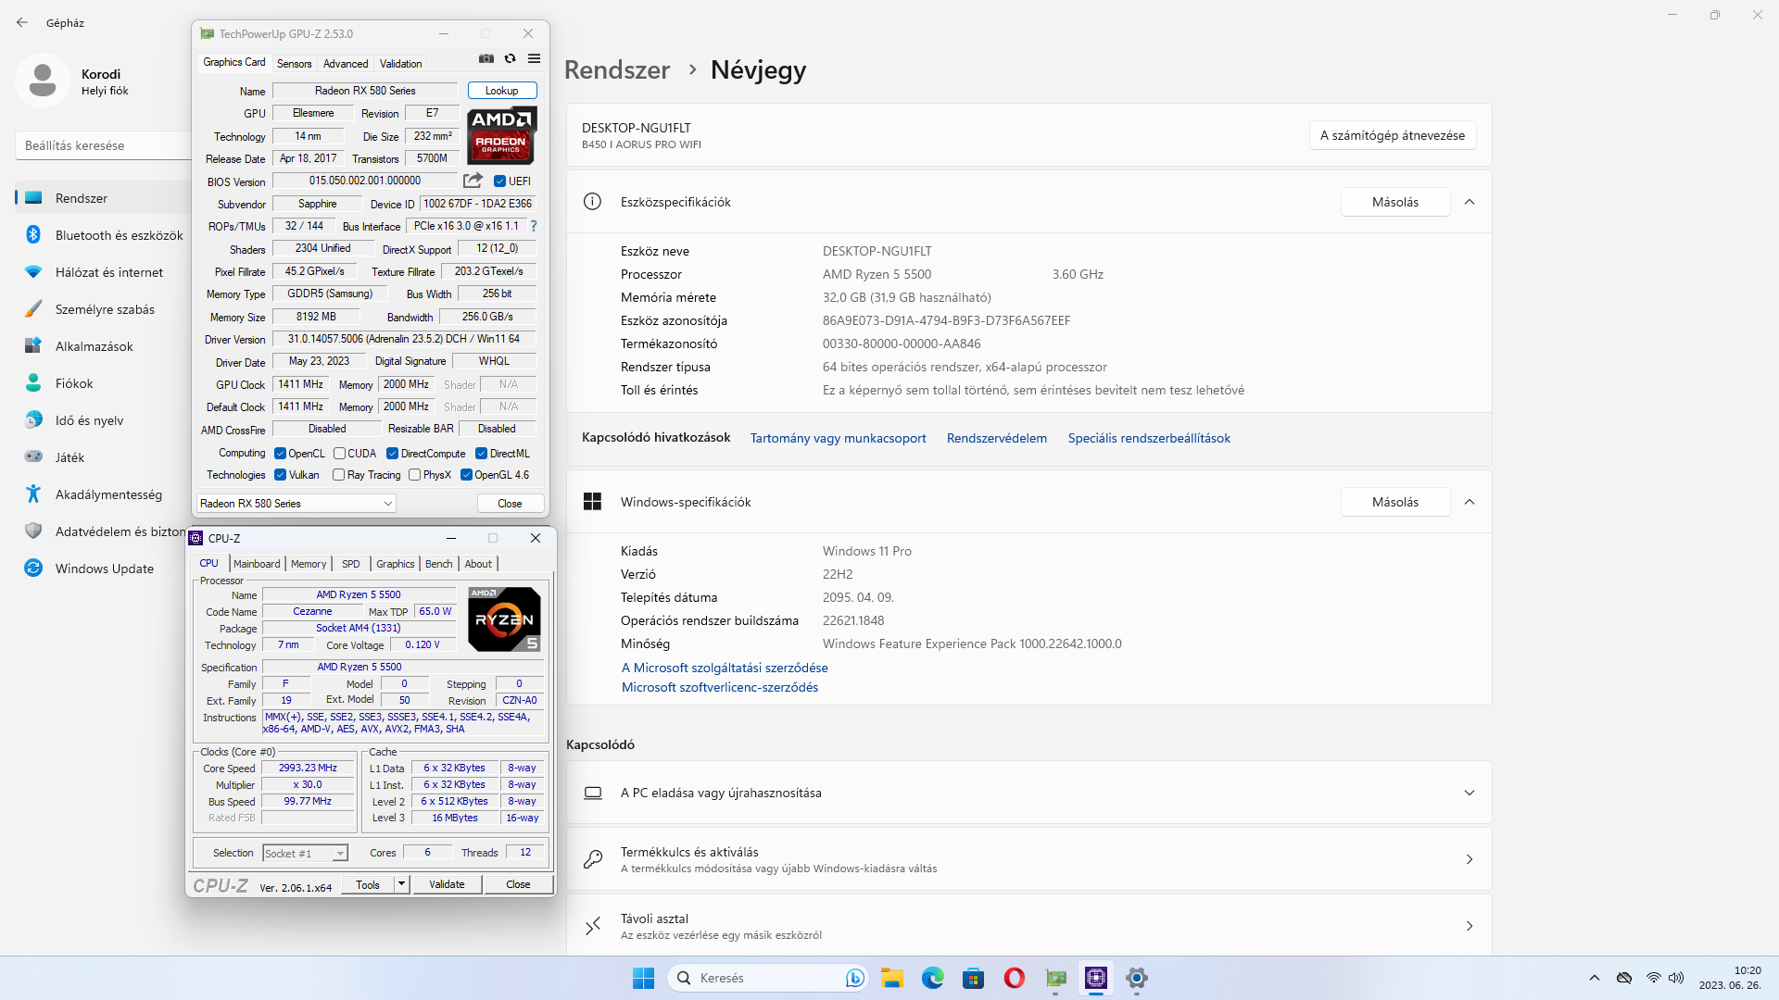Collapse the Eszközspecifikációk section
This screenshot has height=1000, width=1779.
[x=1470, y=202]
